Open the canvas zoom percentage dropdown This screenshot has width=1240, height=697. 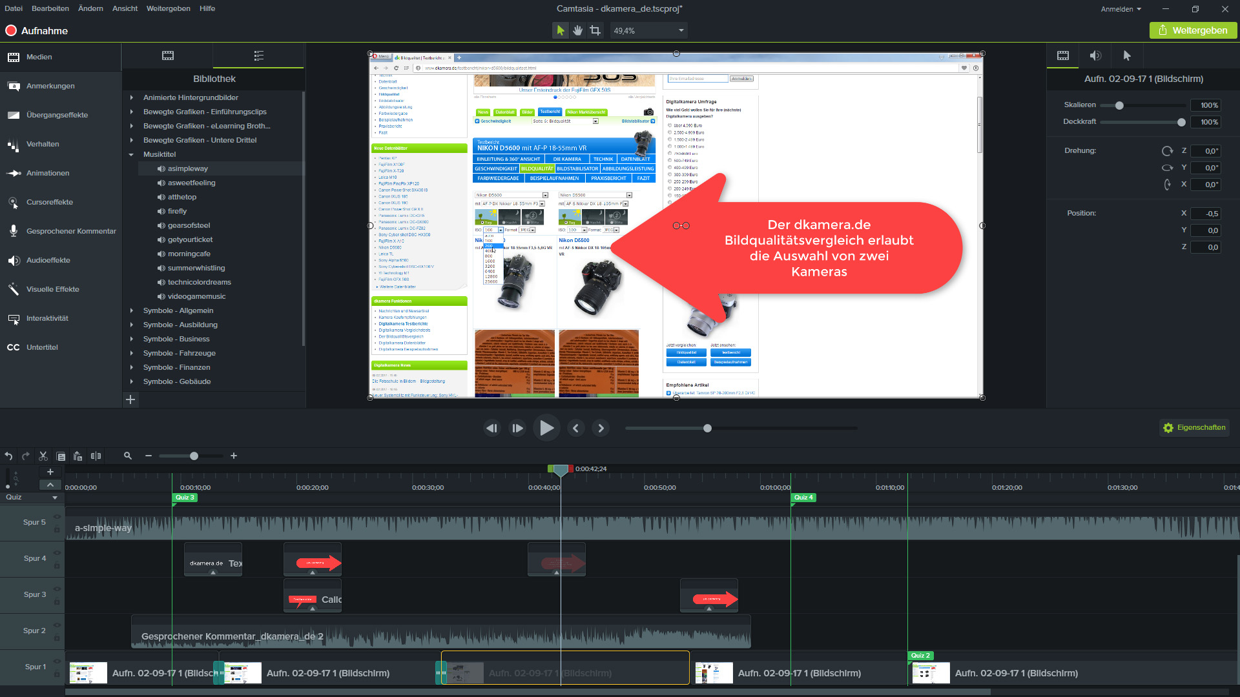pyautogui.click(x=648, y=30)
